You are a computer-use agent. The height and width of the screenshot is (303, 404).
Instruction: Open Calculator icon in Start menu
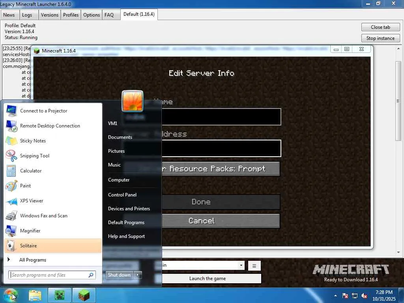[x=11, y=170]
